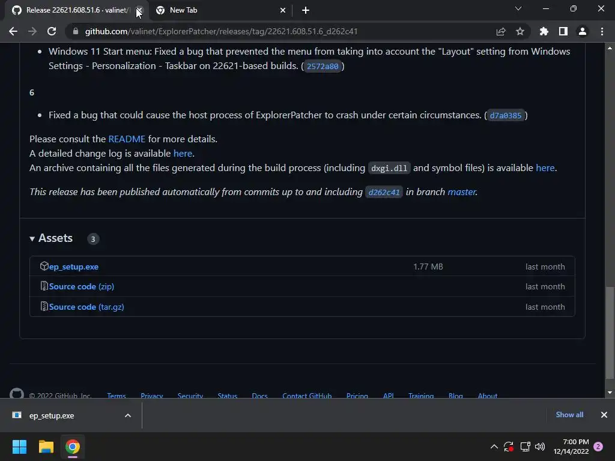The width and height of the screenshot is (615, 461).
Task: Click the page vertical scrollbar thumb
Action: click(610, 333)
